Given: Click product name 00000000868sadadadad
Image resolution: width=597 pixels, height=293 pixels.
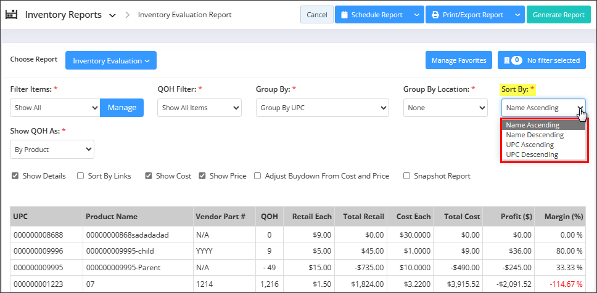Looking at the screenshot, I should click(127, 235).
